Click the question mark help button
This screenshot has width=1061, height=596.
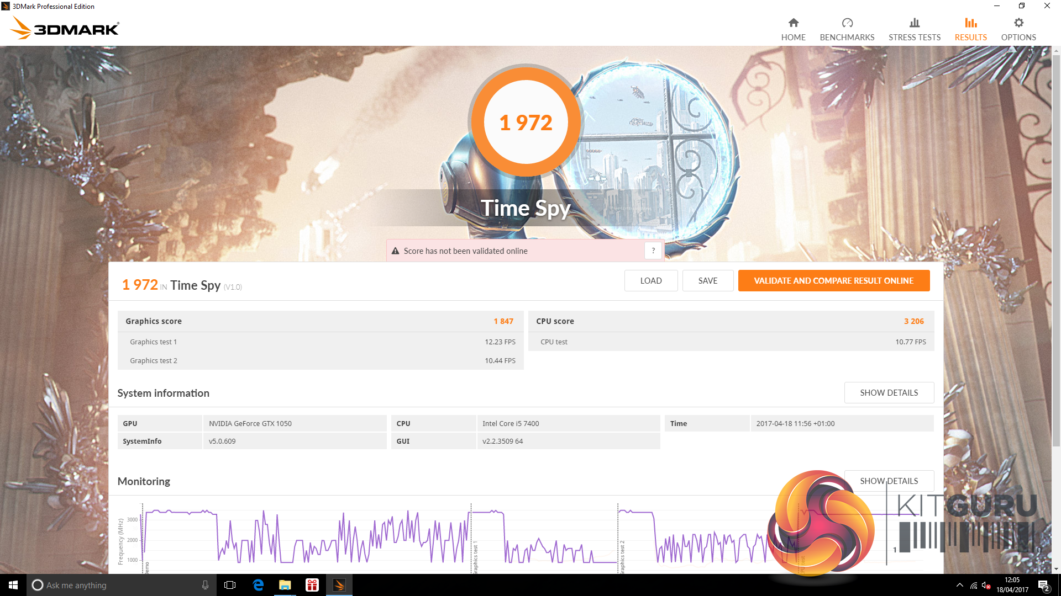(x=653, y=251)
